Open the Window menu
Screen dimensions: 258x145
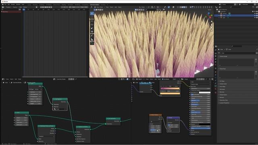tap(18, 4)
